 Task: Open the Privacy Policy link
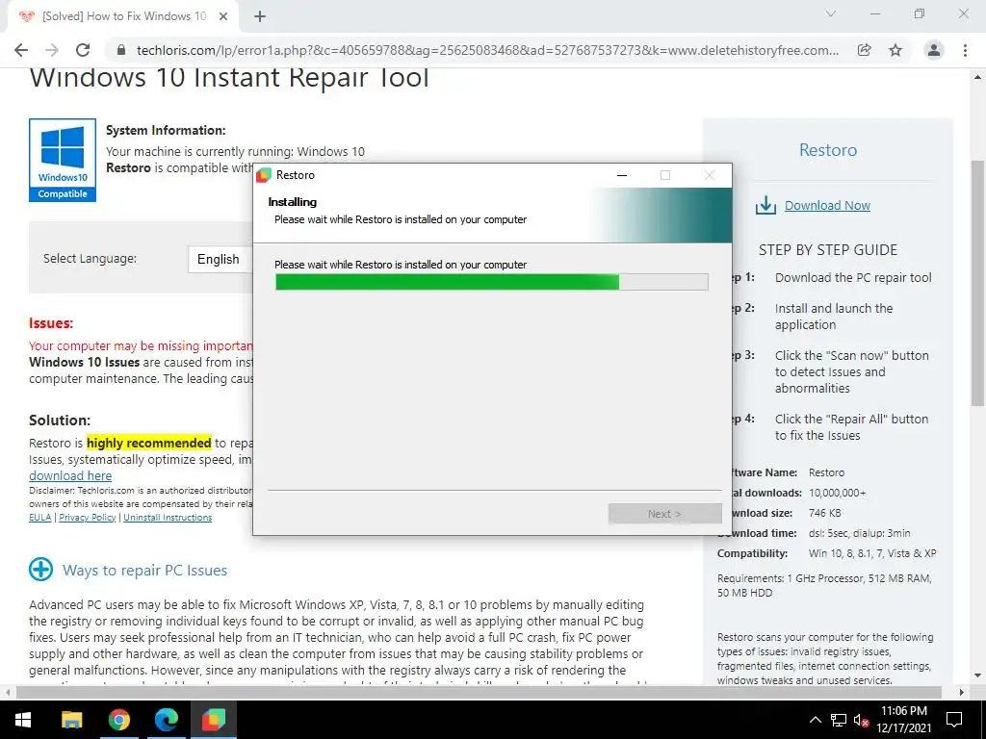[88, 517]
